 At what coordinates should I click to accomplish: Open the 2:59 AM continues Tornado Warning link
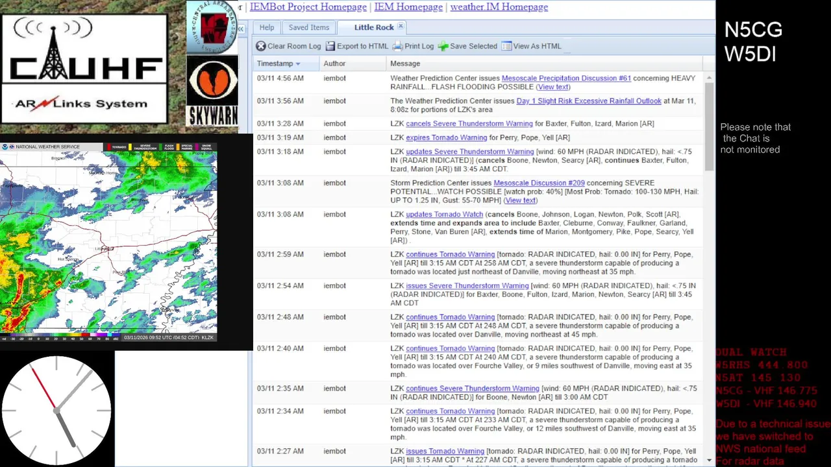pos(451,254)
